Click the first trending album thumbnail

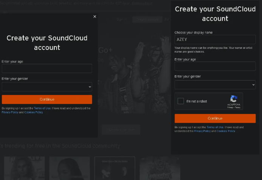pos(25,168)
